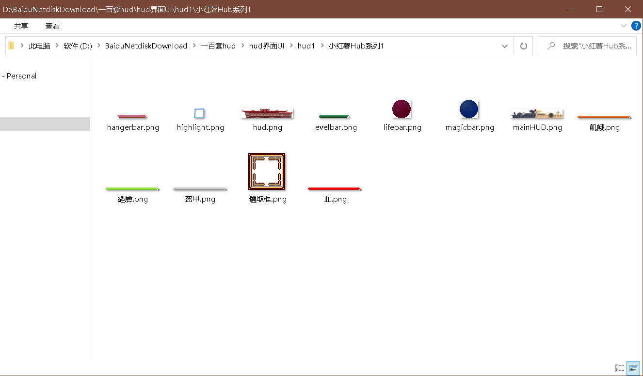The height and width of the screenshot is (376, 643).
Task: Open the 共享 ribbon tab
Action: [21, 26]
